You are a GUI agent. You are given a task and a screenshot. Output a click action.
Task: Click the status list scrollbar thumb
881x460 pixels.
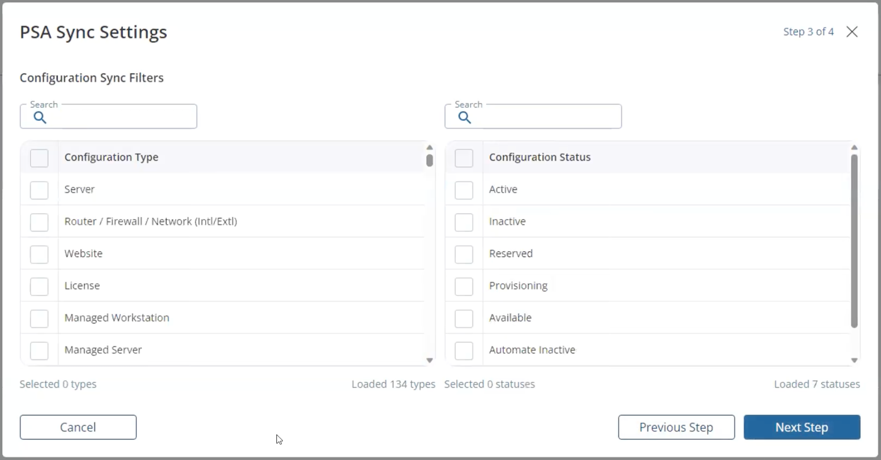coord(854,241)
